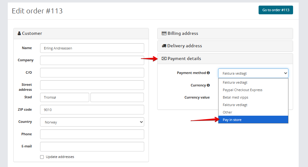Open the Country dropdown
The image size is (308, 167).
click(92, 122)
